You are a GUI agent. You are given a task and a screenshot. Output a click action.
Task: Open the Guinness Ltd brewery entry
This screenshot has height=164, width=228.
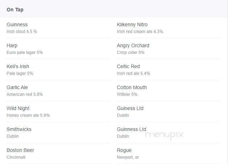[x=131, y=129]
